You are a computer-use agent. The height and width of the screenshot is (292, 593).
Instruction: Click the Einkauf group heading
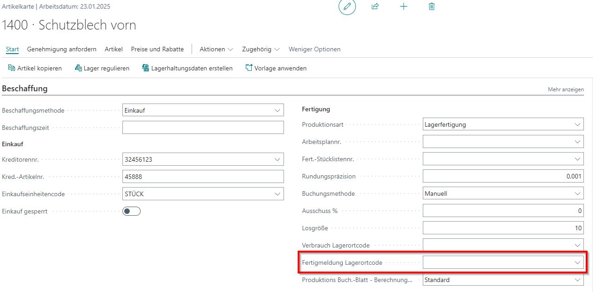click(x=13, y=144)
